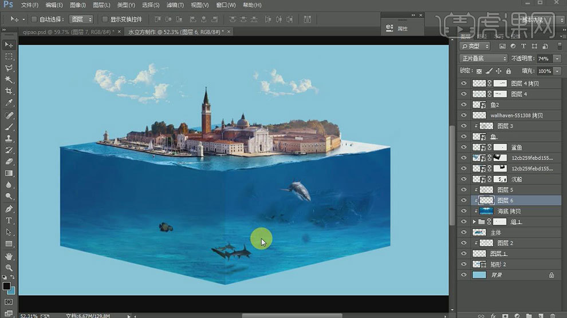Viewport: 567px width, 318px height.
Task: Choose the Horizontal Type tool
Action: [x=9, y=221]
